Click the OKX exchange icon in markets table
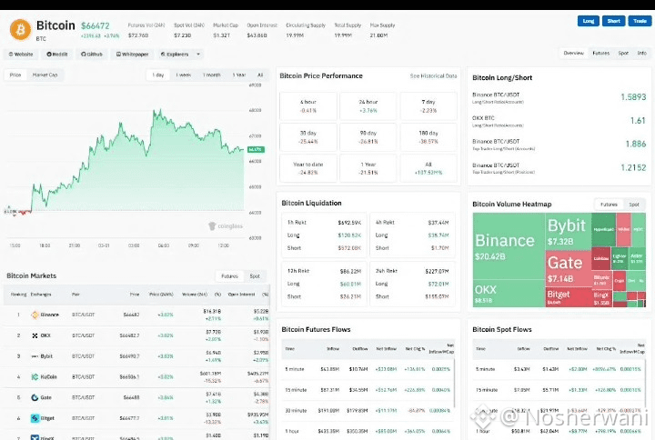Screen dimensions: 655x440 click(x=35, y=335)
